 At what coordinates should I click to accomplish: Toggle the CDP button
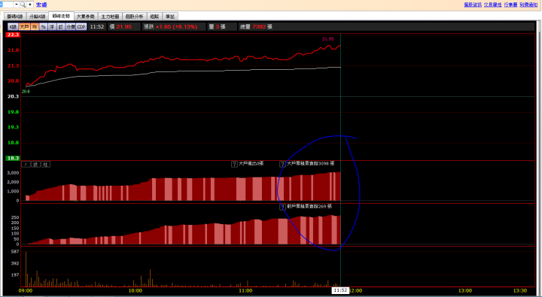[81, 26]
